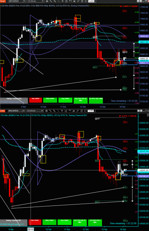Click zoom out magnifier on top chart toolbar
The width and height of the screenshot is (149, 231).
coord(58,1)
